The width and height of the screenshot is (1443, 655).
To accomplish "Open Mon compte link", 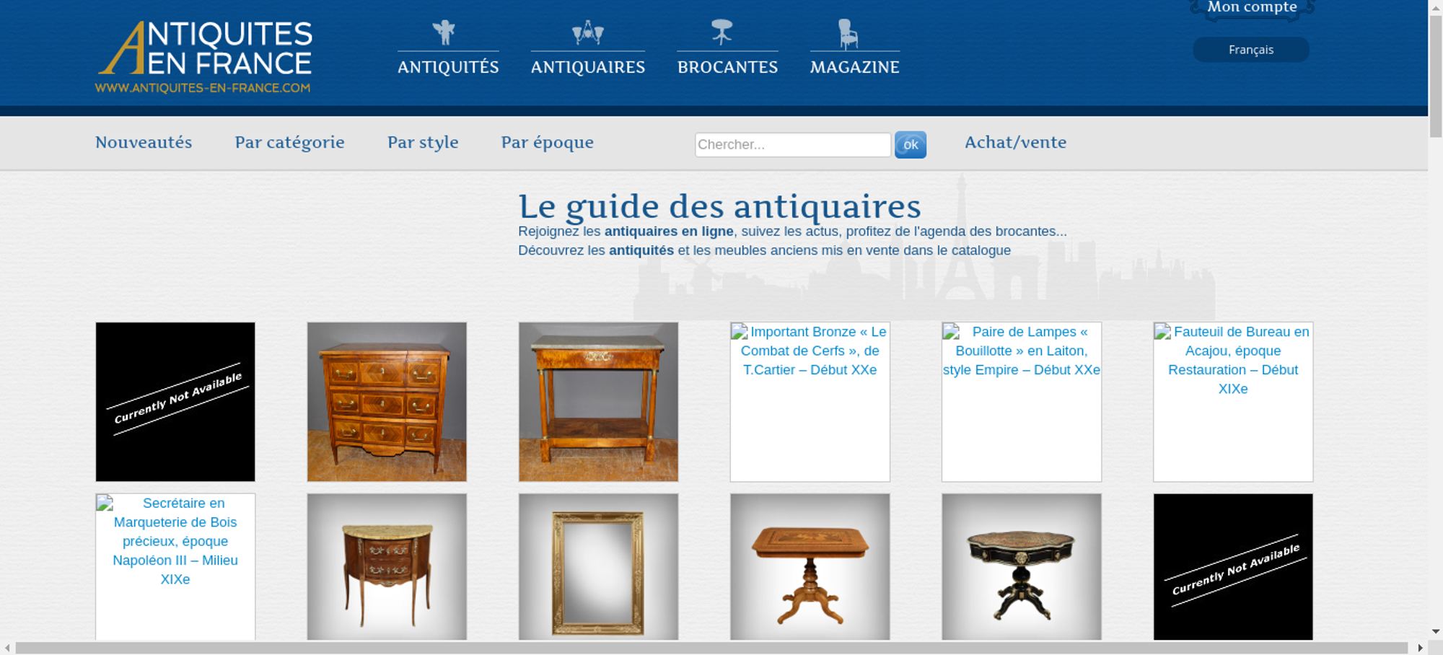I will pyautogui.click(x=1252, y=7).
